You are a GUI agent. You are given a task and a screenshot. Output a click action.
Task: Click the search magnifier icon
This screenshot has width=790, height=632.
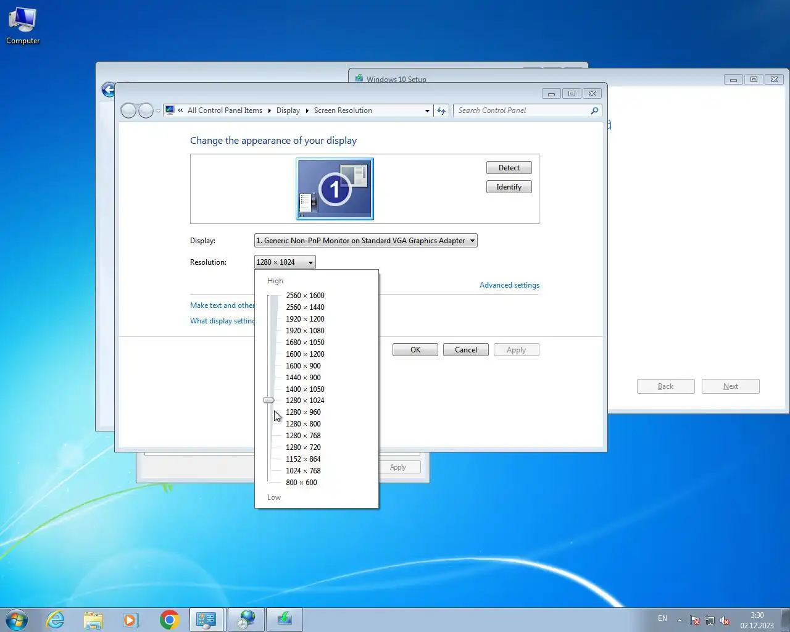pyautogui.click(x=594, y=110)
